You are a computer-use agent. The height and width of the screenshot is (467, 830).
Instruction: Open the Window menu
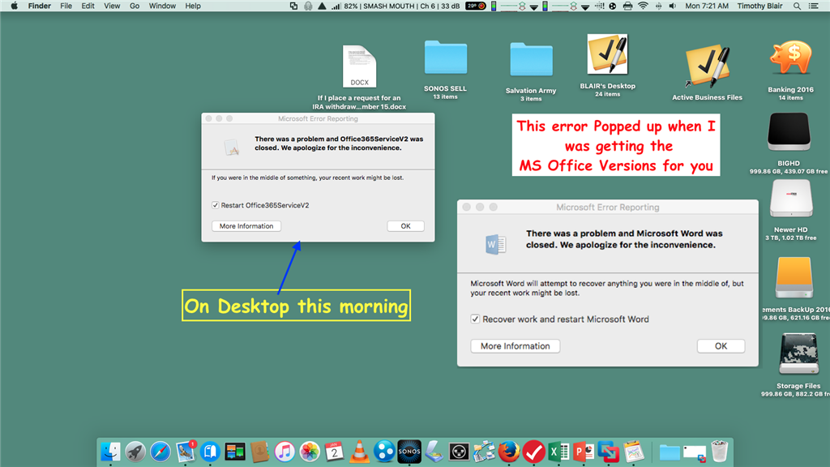pos(162,6)
